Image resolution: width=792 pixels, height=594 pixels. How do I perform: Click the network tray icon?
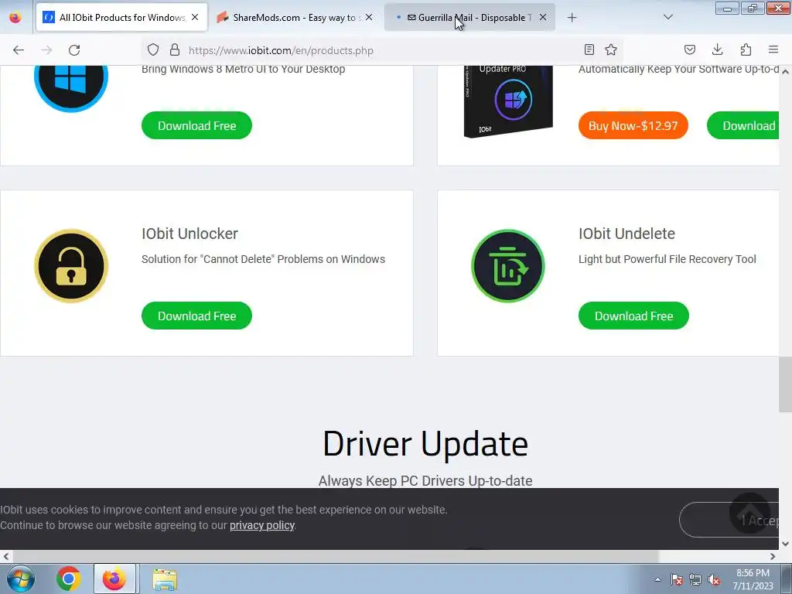(x=695, y=579)
